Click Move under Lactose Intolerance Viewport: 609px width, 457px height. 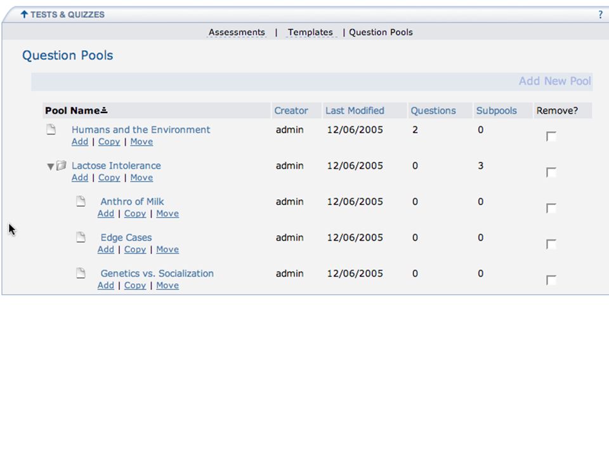(x=141, y=178)
